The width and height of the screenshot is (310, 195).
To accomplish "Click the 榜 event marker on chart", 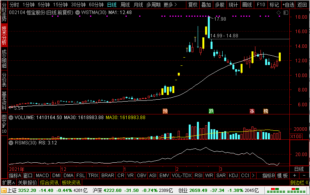I will click(x=266, y=111).
